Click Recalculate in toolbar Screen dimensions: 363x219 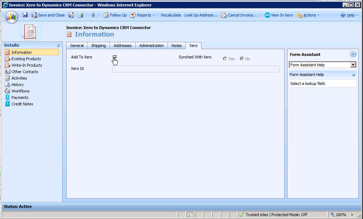pyautogui.click(x=171, y=15)
